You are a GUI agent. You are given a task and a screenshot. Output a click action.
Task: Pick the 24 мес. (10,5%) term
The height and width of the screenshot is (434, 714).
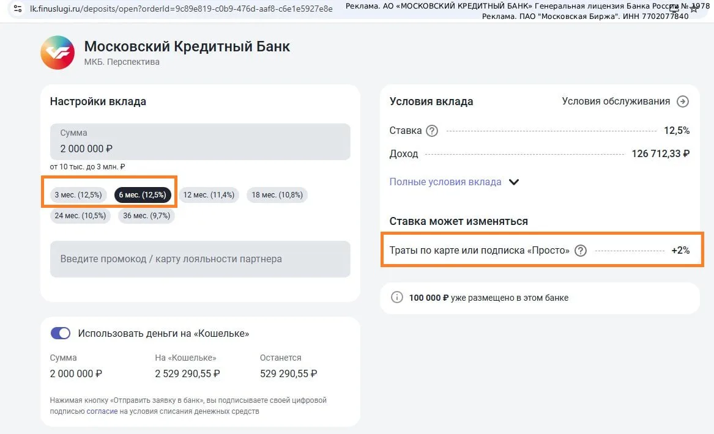pos(80,216)
